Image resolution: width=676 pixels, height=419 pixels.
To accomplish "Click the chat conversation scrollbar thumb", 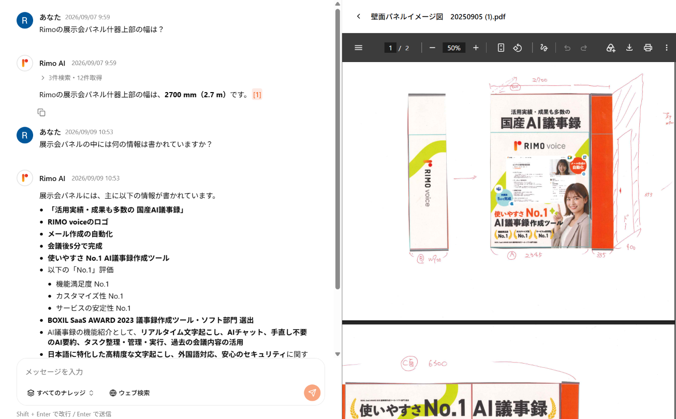I will [337, 148].
